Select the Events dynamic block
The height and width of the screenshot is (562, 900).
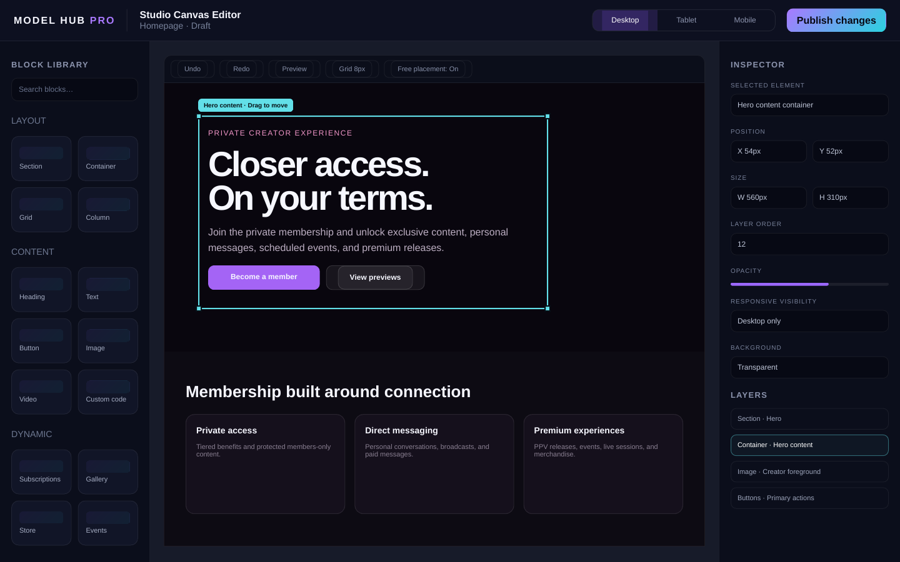pyautogui.click(x=108, y=523)
